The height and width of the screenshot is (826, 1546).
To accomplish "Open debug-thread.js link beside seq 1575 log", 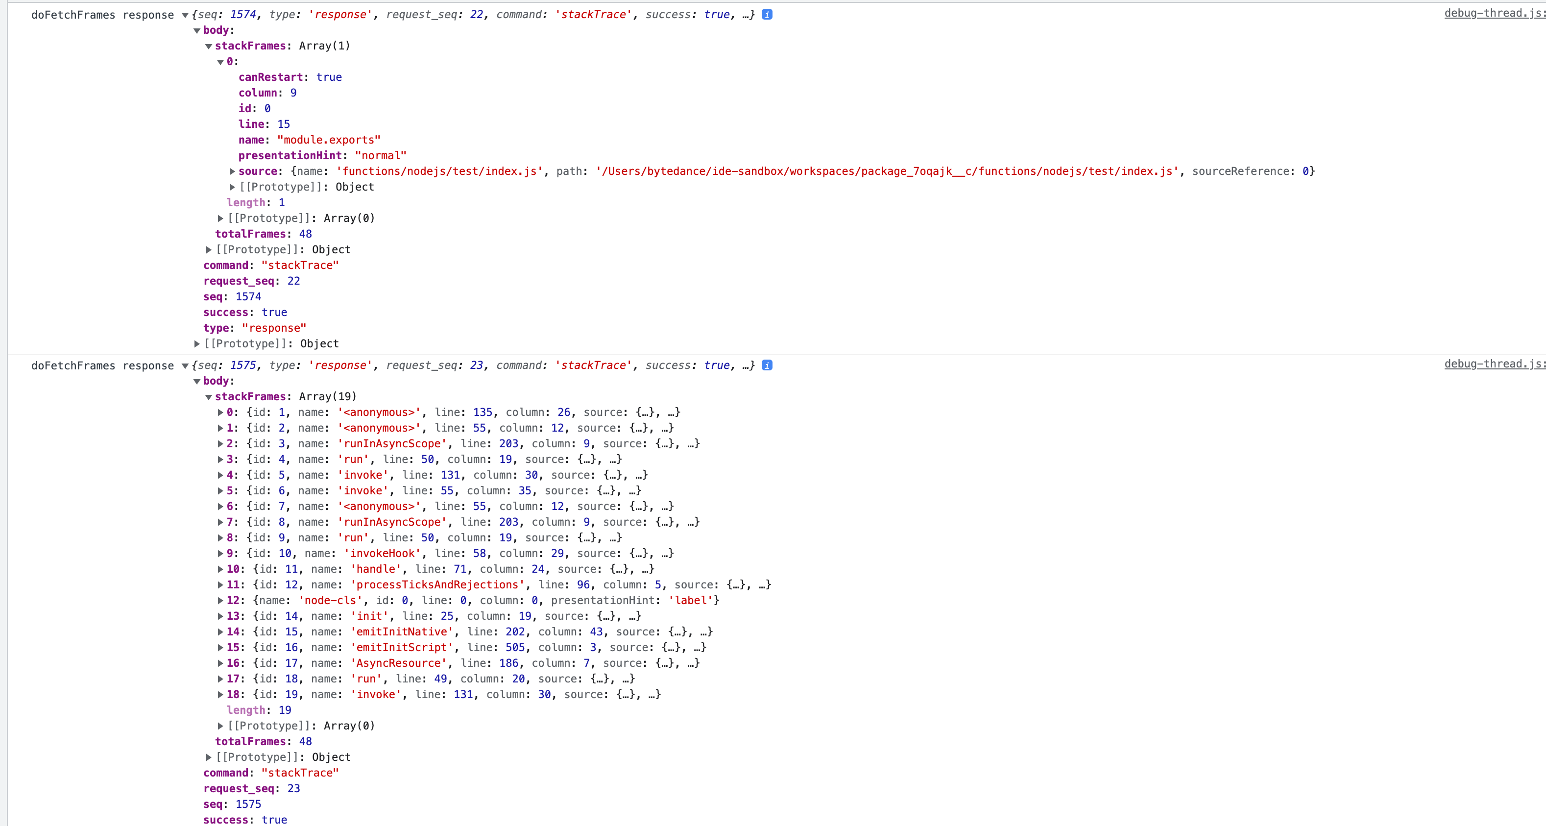I will click(x=1493, y=364).
